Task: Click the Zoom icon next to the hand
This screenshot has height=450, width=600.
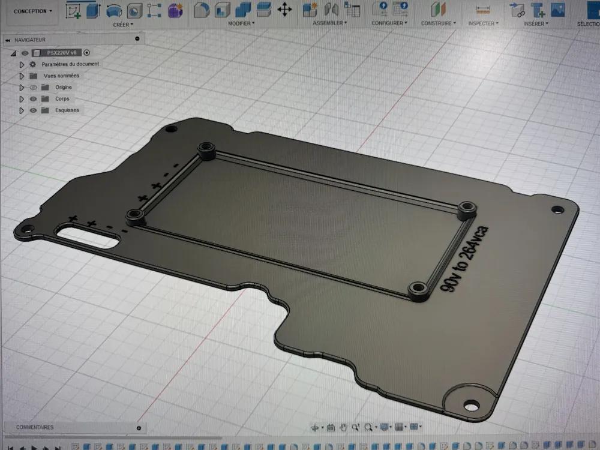Action: (x=355, y=427)
